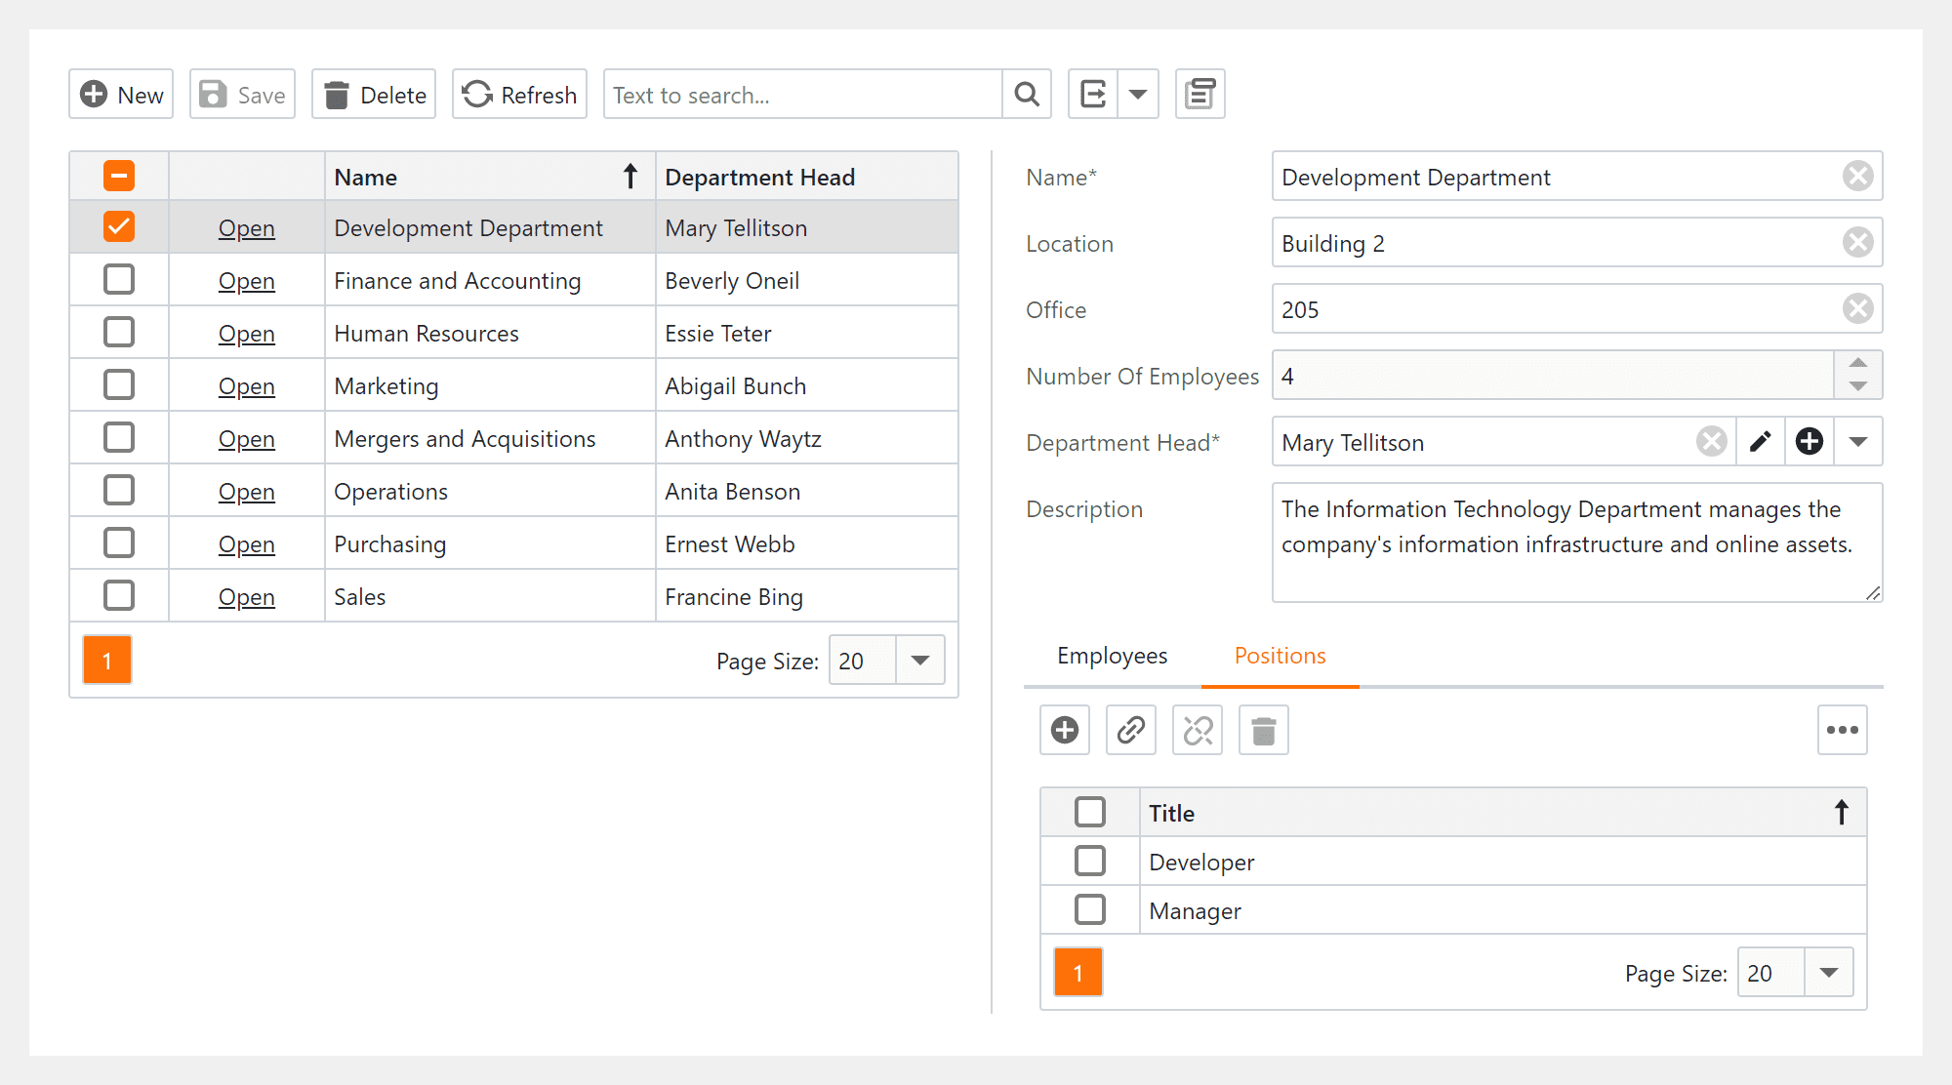
Task: Uncheck the Development Department row checkbox
Action: [x=118, y=226]
